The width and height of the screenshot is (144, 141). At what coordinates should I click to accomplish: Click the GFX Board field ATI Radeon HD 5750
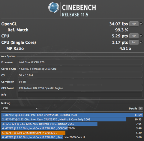[80, 88]
